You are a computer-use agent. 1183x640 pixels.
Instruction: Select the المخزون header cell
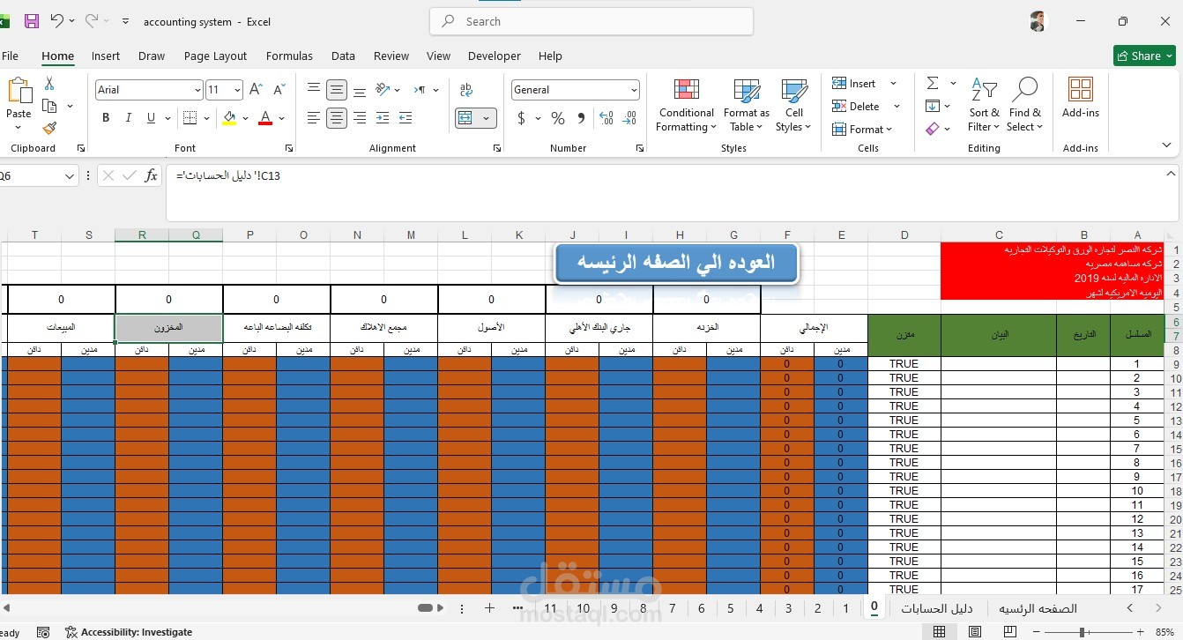[x=168, y=328]
